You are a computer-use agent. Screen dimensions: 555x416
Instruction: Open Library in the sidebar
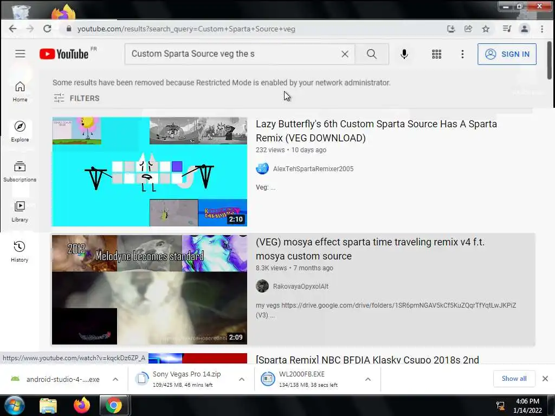[20, 212]
